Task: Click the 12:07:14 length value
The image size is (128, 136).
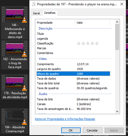Action: [x=83, y=64]
